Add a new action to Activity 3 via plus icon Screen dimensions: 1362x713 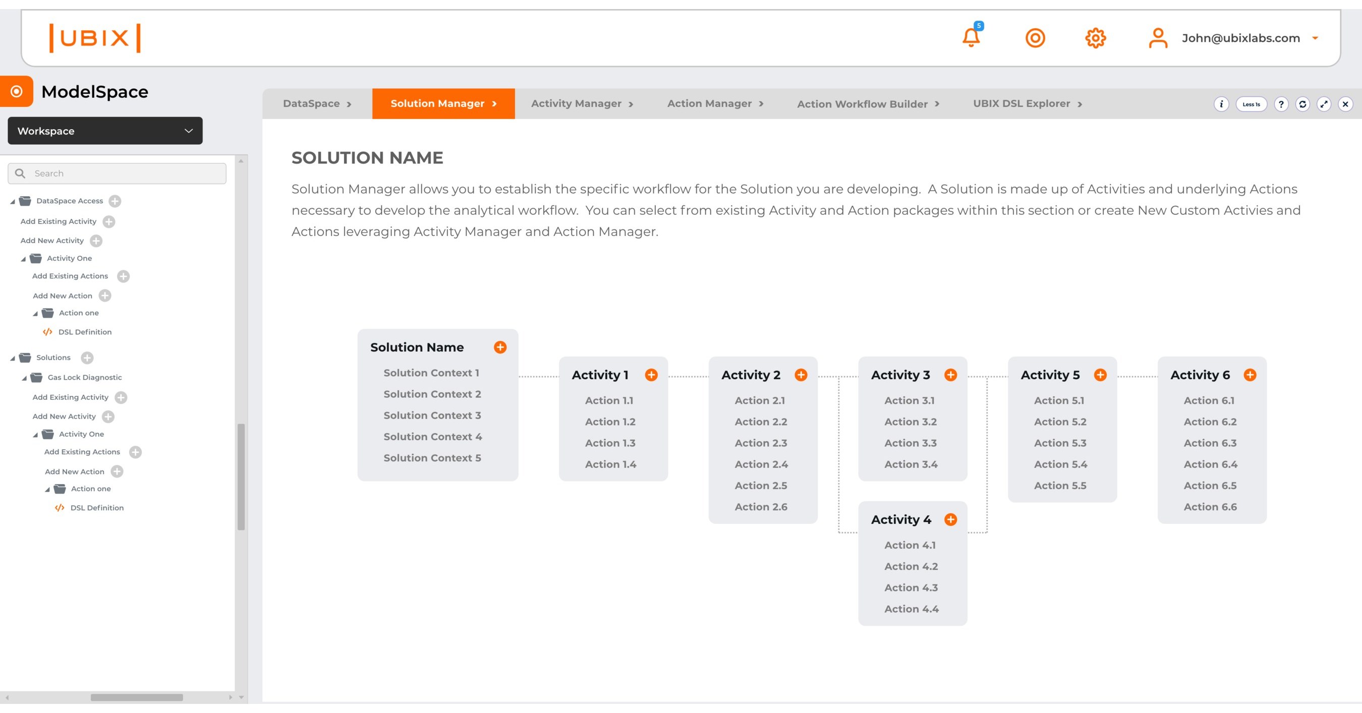coord(950,374)
